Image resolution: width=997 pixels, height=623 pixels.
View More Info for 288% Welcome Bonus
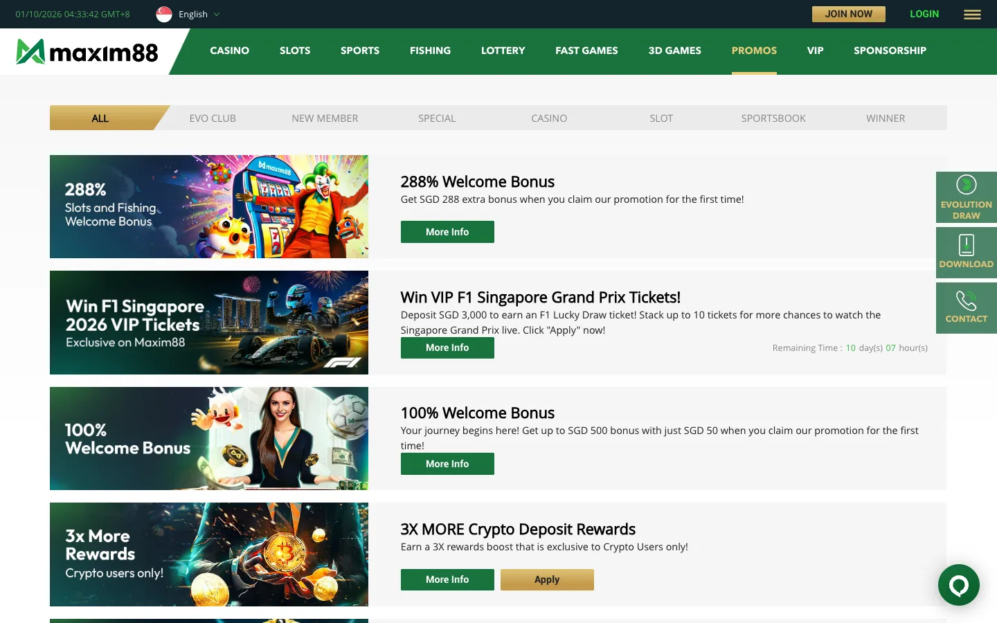[447, 232]
